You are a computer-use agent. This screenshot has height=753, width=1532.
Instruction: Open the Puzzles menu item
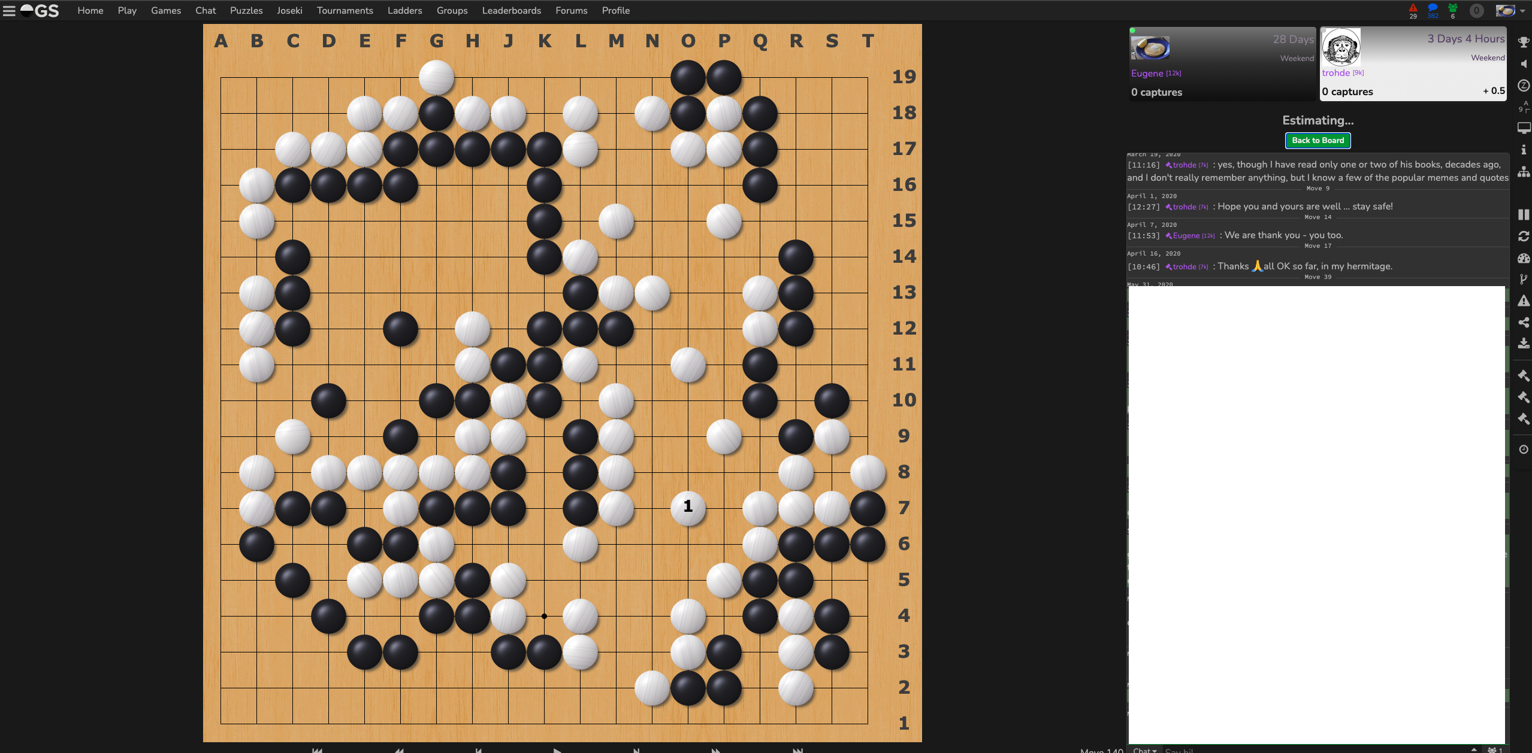point(246,10)
